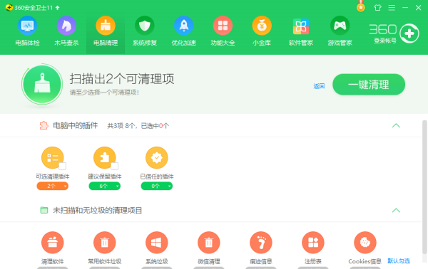Image resolution: width=428 pixels, height=269 pixels.
Task: Launch the 软件管家 software manager icon
Action: pyautogui.click(x=301, y=26)
